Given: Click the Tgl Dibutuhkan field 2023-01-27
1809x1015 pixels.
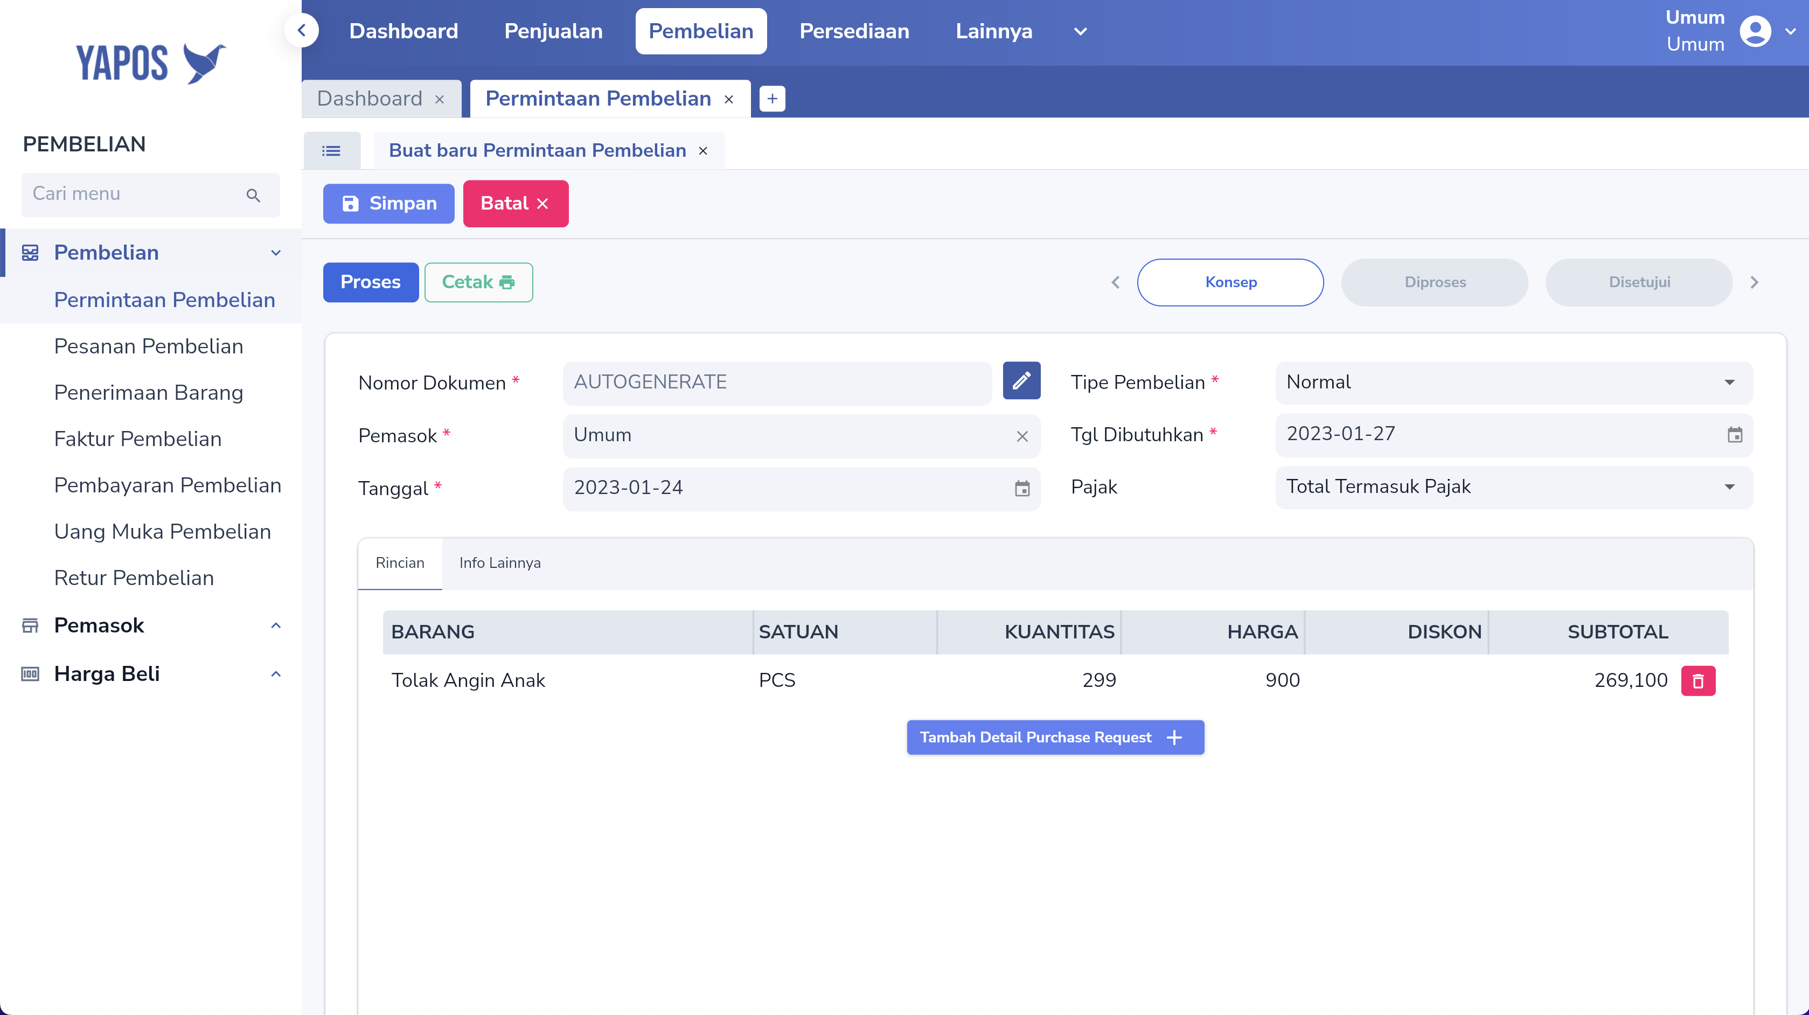Looking at the screenshot, I should [1514, 435].
